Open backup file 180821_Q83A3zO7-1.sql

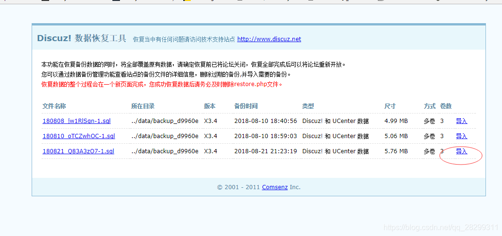point(78,151)
